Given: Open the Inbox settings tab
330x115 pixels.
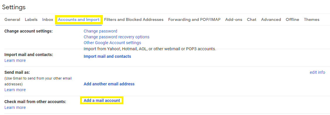Looking at the screenshot, I should pos(48,20).
